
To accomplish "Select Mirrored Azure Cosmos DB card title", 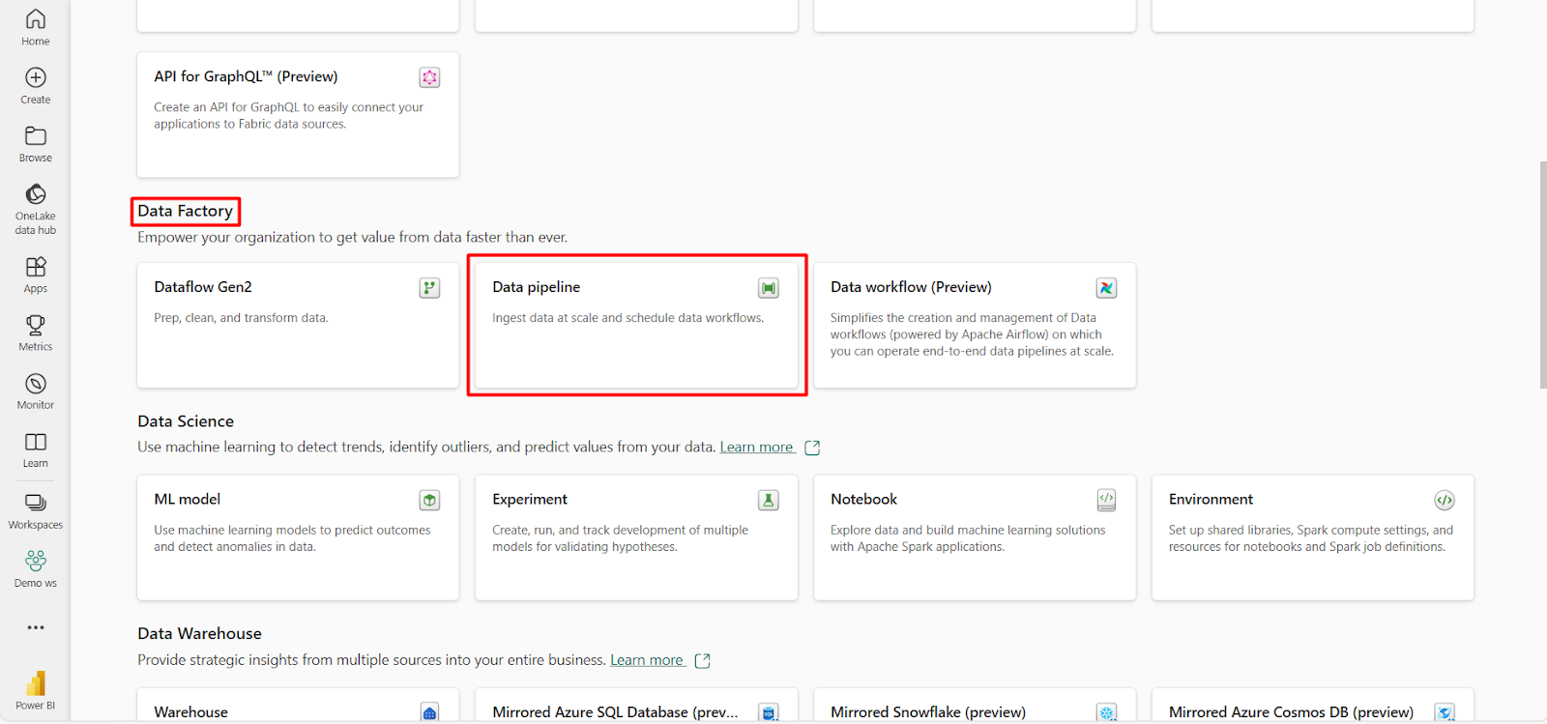I will click(1291, 712).
